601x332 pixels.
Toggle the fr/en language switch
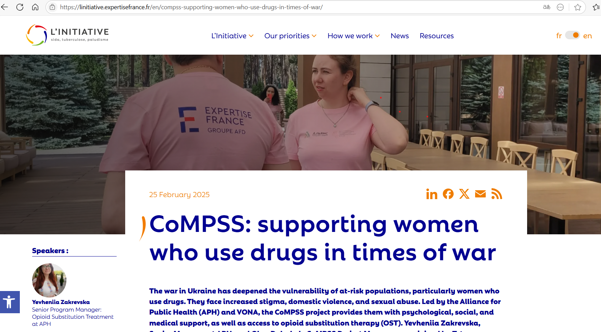click(572, 35)
